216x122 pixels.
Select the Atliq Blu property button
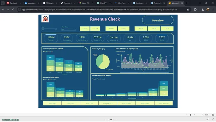[x=71, y=103]
